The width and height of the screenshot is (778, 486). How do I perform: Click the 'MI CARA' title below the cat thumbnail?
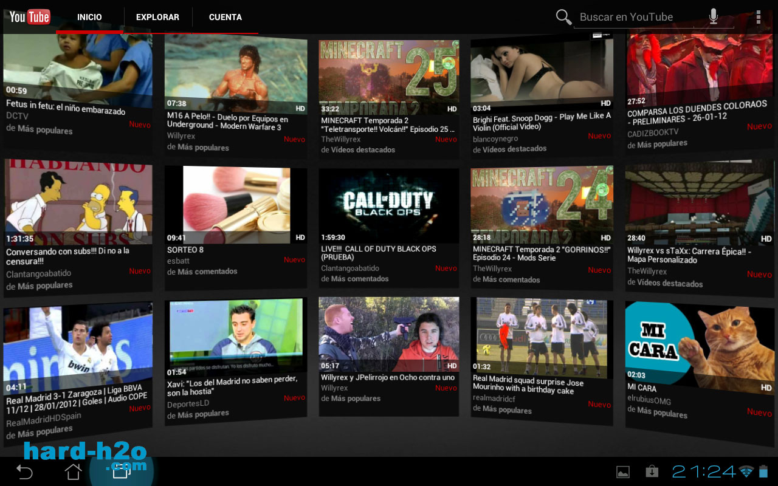point(642,387)
